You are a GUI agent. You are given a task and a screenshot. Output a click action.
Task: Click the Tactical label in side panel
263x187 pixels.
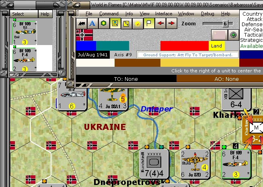click(253, 35)
